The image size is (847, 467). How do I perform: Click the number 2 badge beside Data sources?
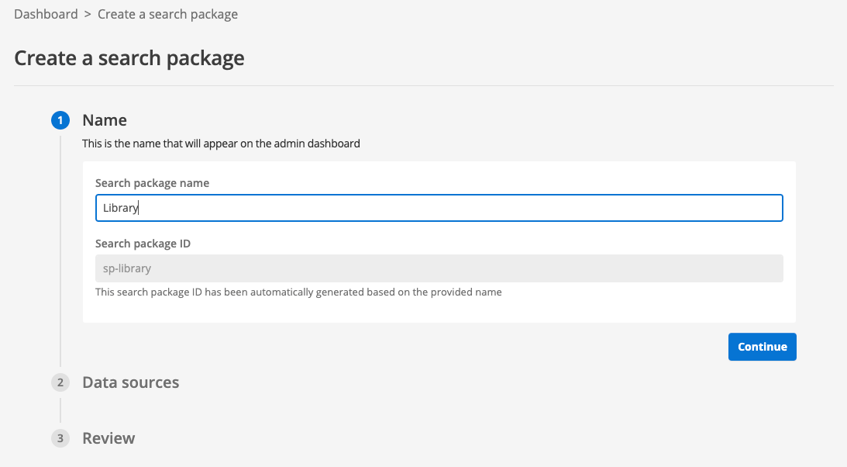pyautogui.click(x=60, y=382)
